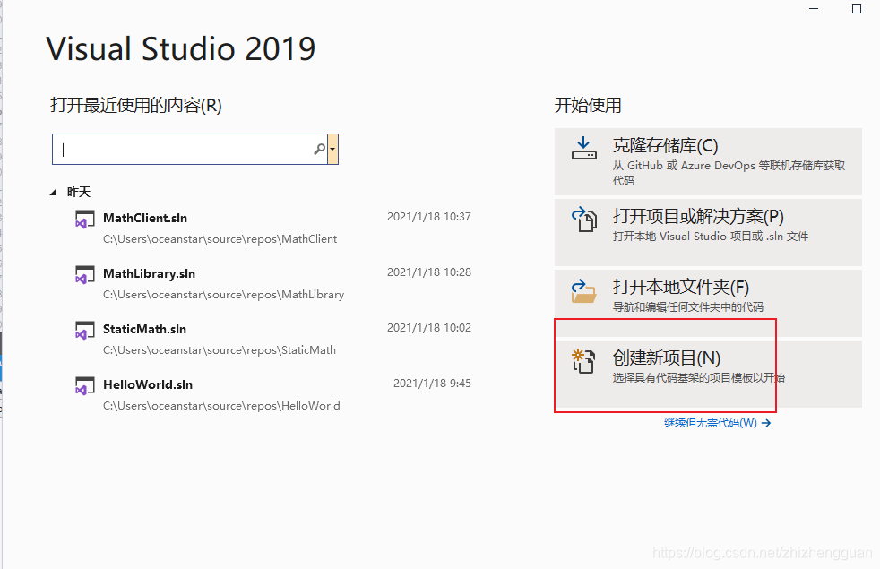Open the search box dropdown arrow

point(332,150)
